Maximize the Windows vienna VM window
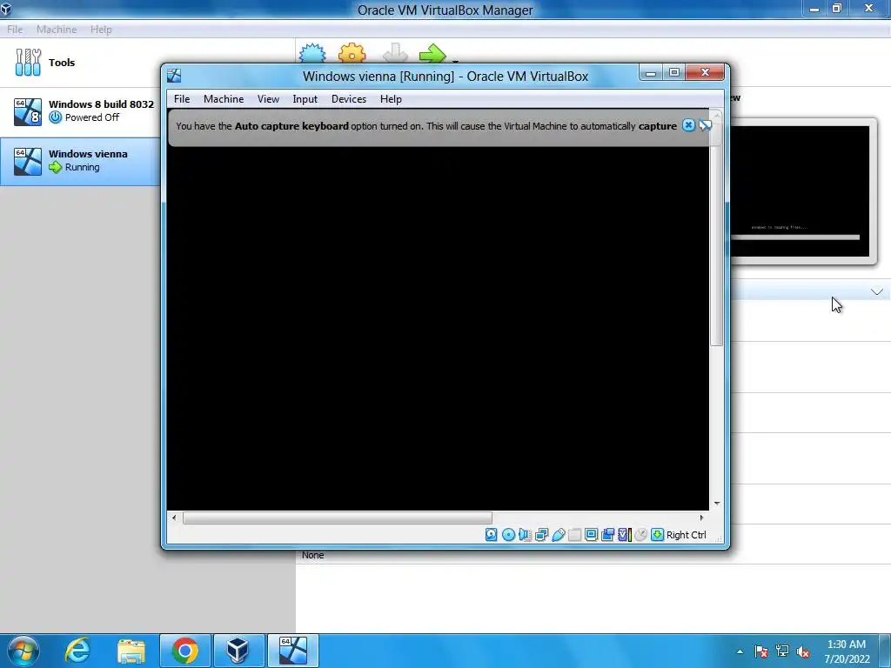Image resolution: width=891 pixels, height=668 pixels. coord(674,73)
